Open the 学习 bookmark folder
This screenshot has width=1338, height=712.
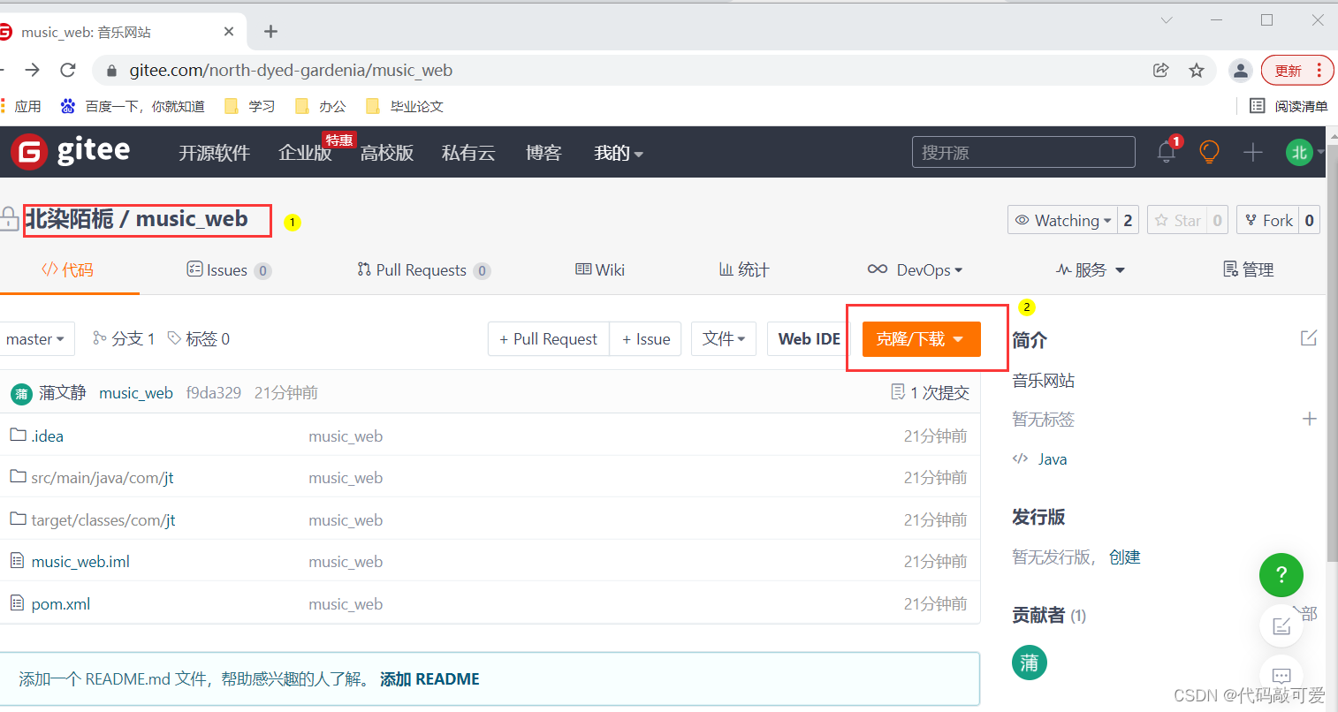[249, 106]
